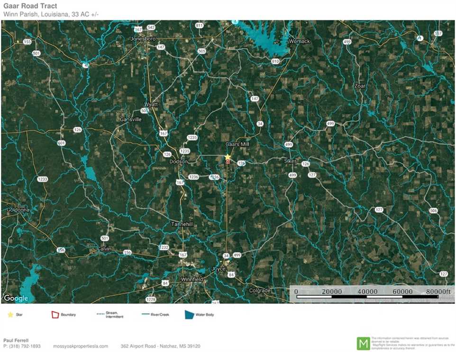Screen dimensions: 456x352
Task: Click the route 34 shield near Gaars Mill
Action: (260, 124)
